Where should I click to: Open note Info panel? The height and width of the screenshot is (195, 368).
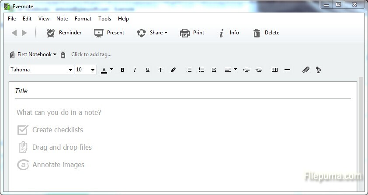click(x=222, y=33)
